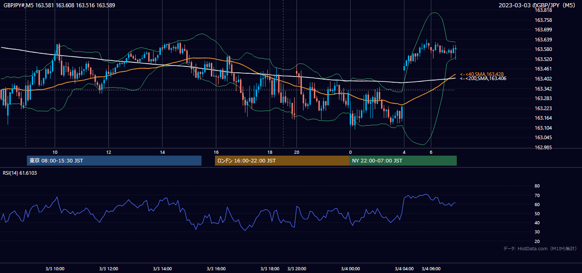Click the 3/3 12:00 date label
The image size is (582, 273).
(x=109, y=269)
